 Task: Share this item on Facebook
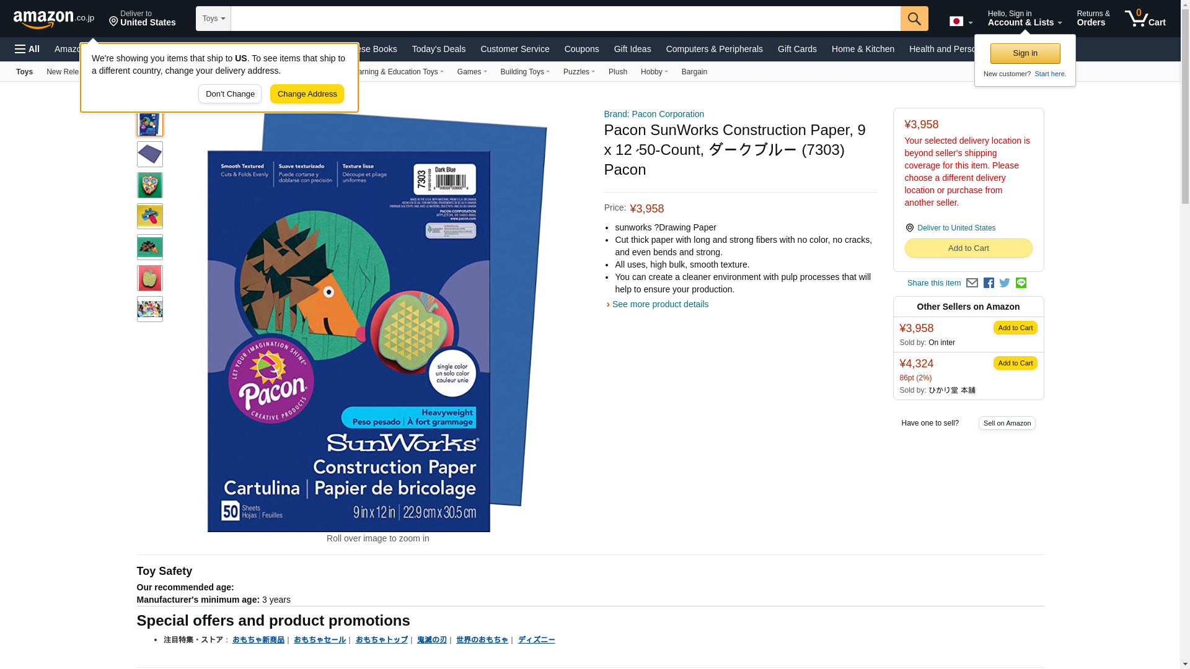989,283
